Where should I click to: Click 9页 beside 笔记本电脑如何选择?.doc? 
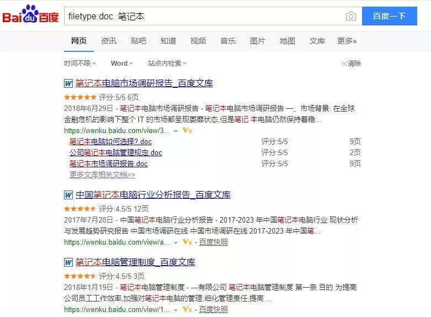click(x=355, y=141)
